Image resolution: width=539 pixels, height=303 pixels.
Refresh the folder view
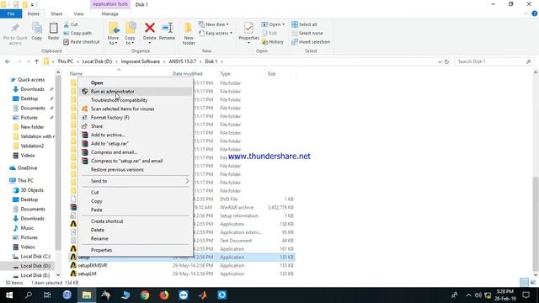coord(446,61)
